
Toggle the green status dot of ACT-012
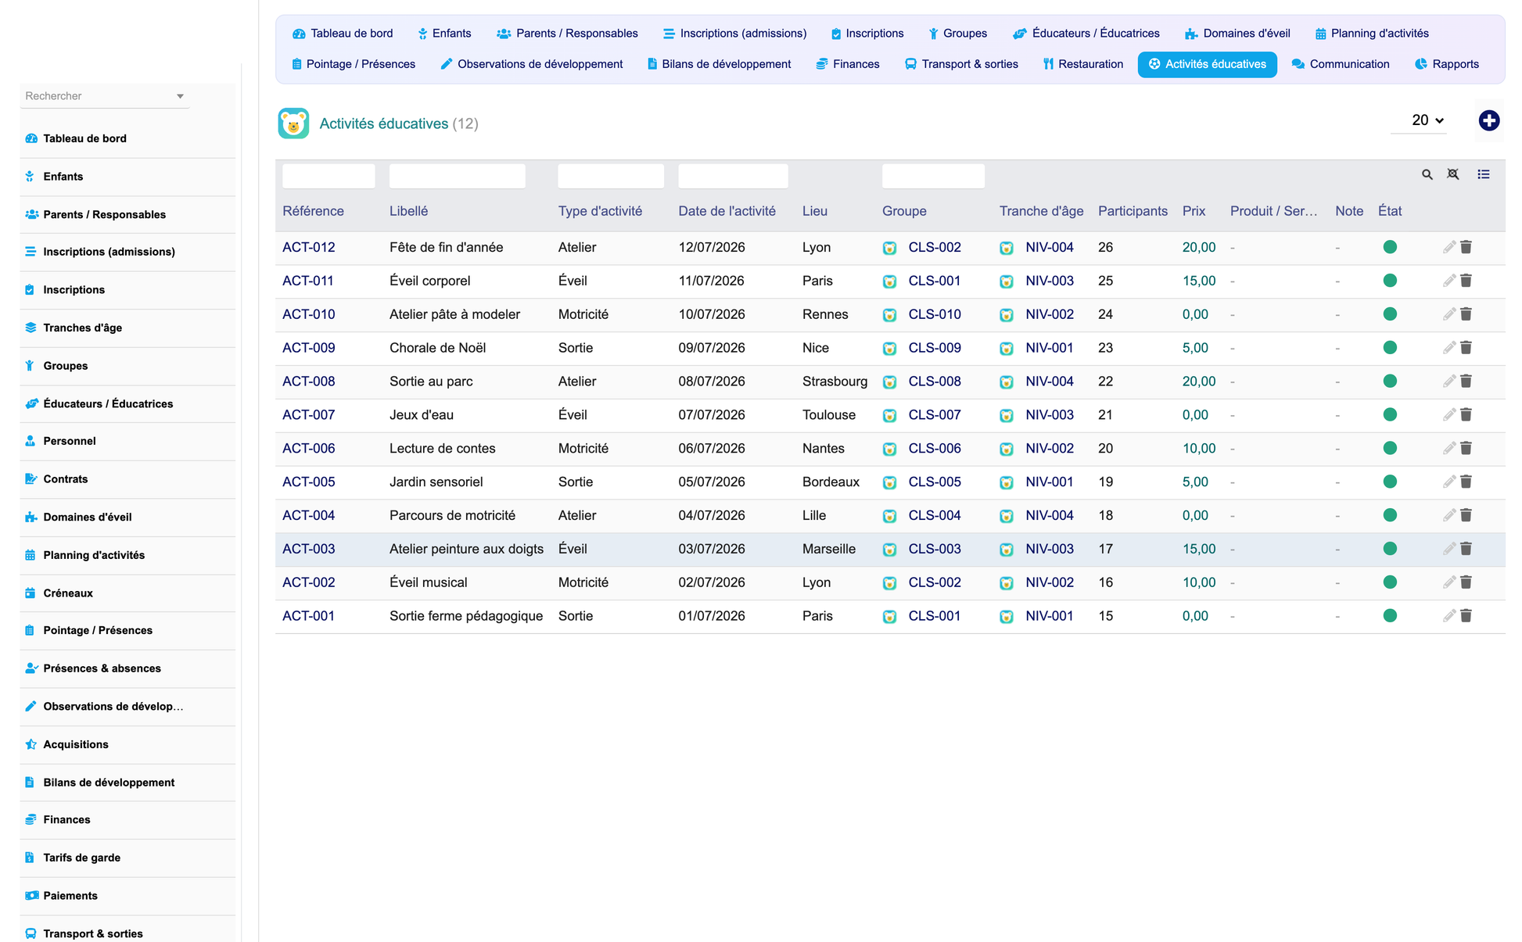coord(1390,247)
